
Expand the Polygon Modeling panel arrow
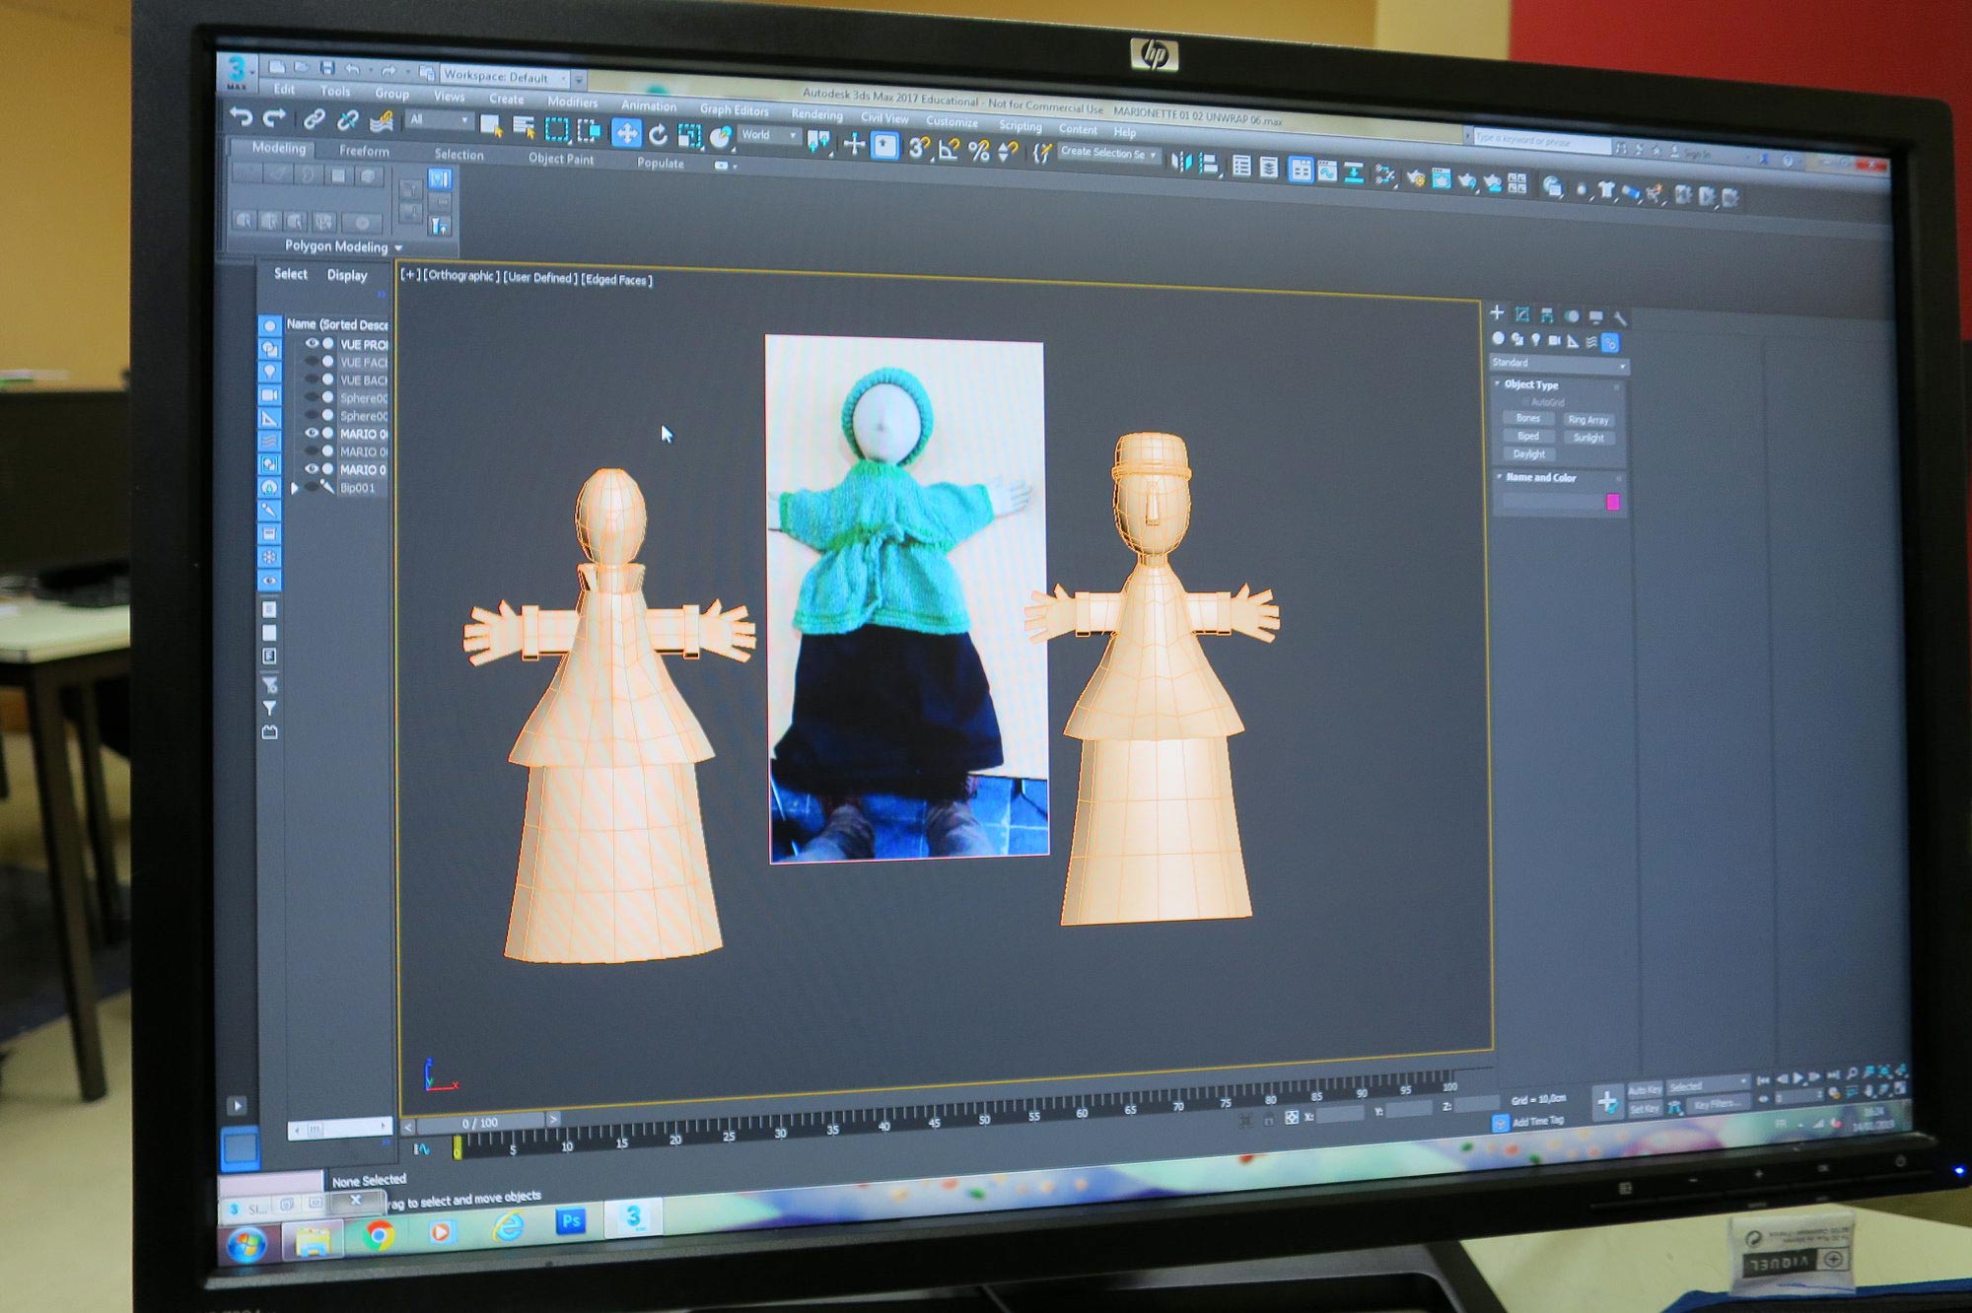[399, 247]
